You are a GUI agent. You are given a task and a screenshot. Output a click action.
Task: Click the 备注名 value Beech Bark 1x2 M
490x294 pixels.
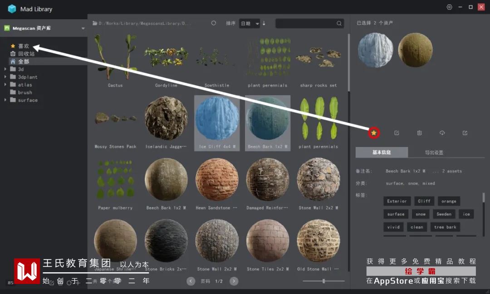(405, 171)
